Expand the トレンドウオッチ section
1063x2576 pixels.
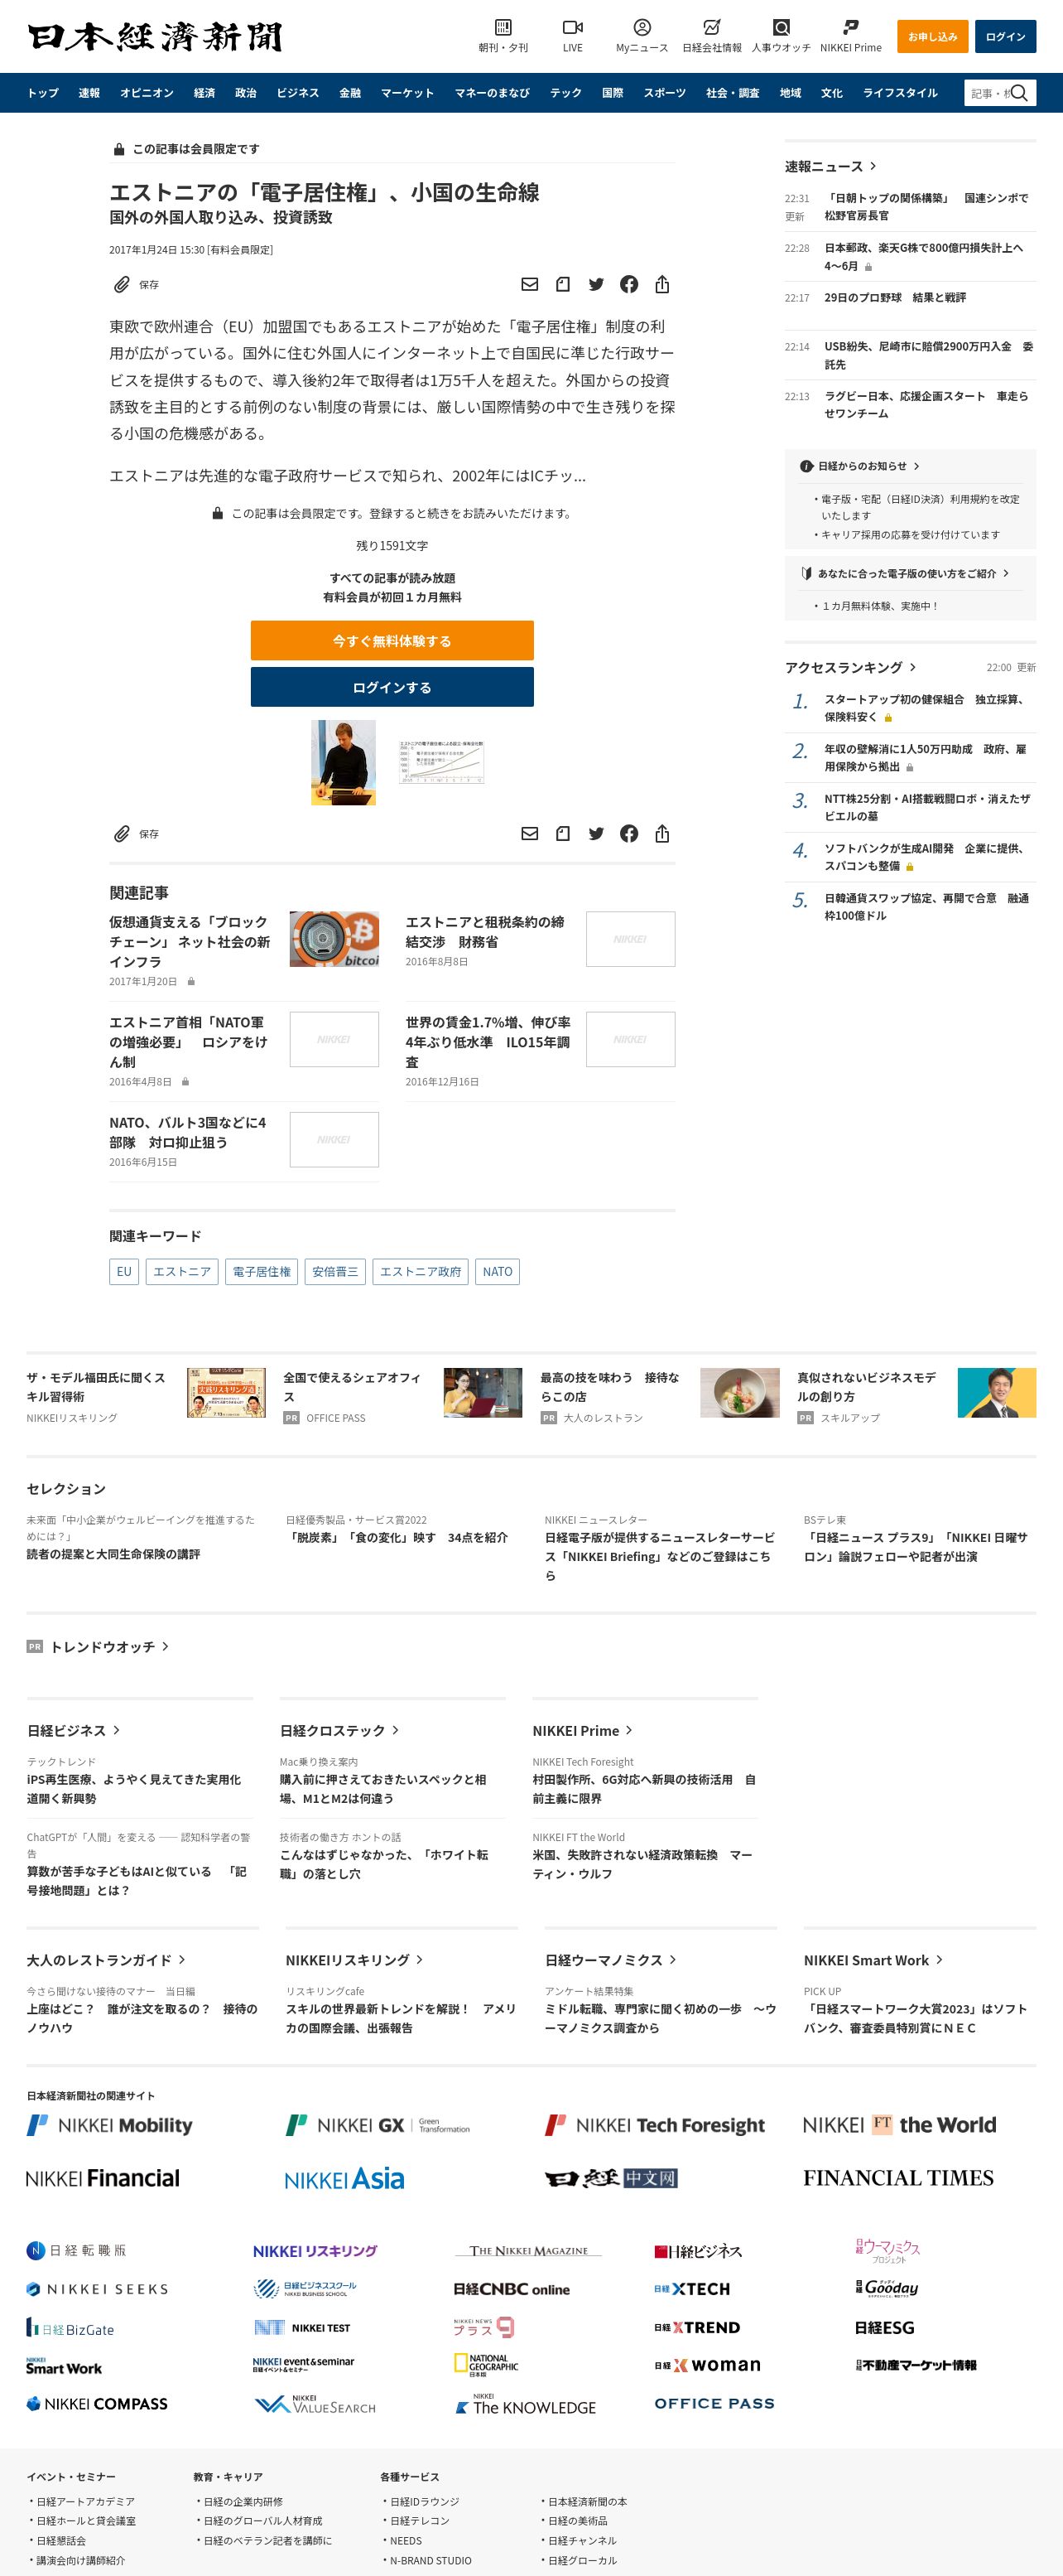109,1647
